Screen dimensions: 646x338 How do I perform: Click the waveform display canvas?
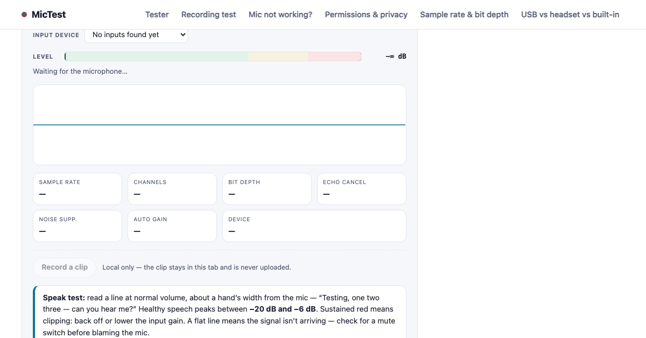pyautogui.click(x=220, y=125)
